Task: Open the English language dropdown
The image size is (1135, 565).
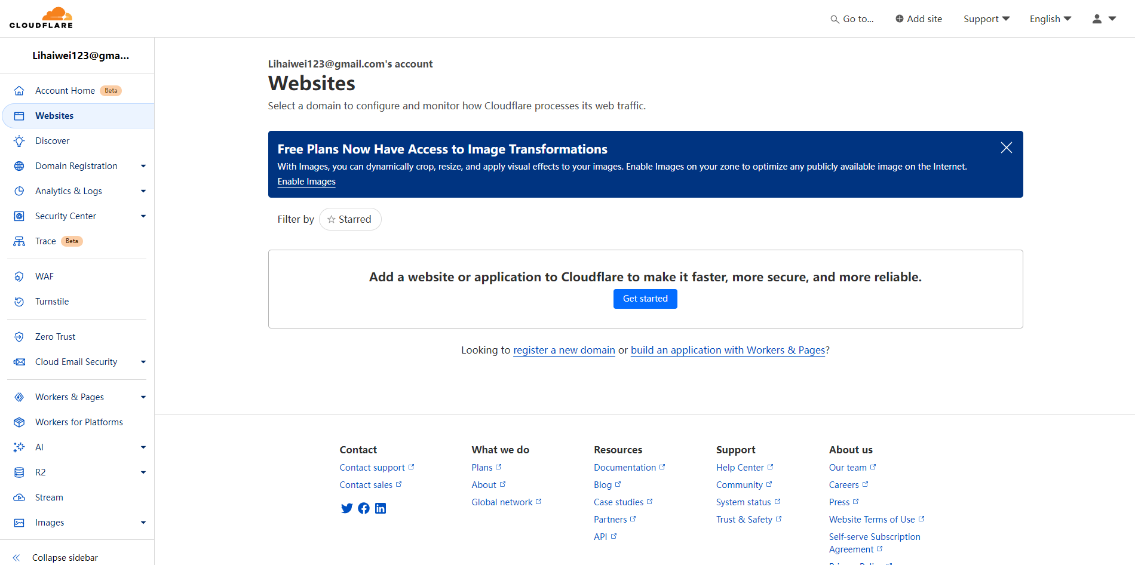Action: coord(1050,19)
